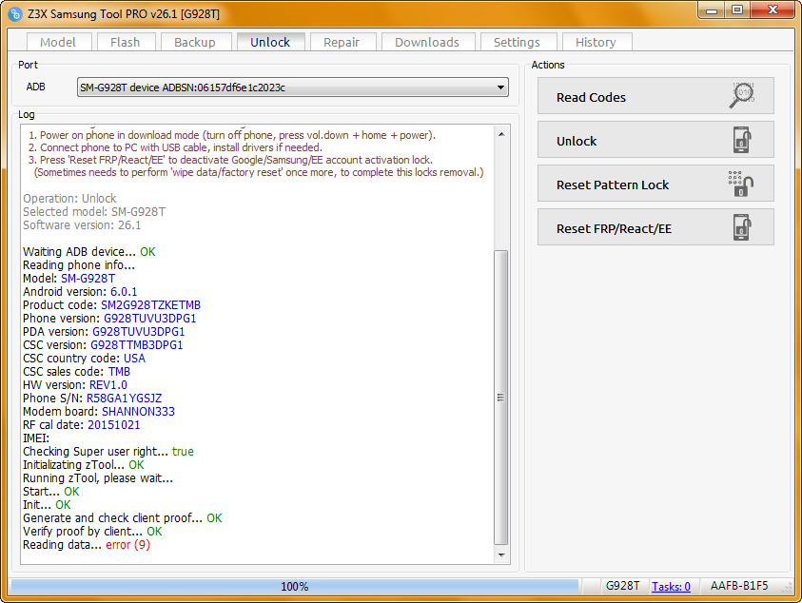Click Verify proof by client OK line
This screenshot has height=603, width=802.
point(92,532)
